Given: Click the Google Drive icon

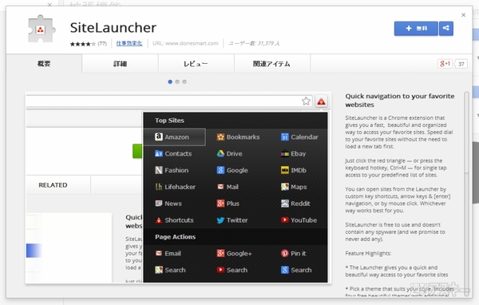Looking at the screenshot, I should point(220,153).
